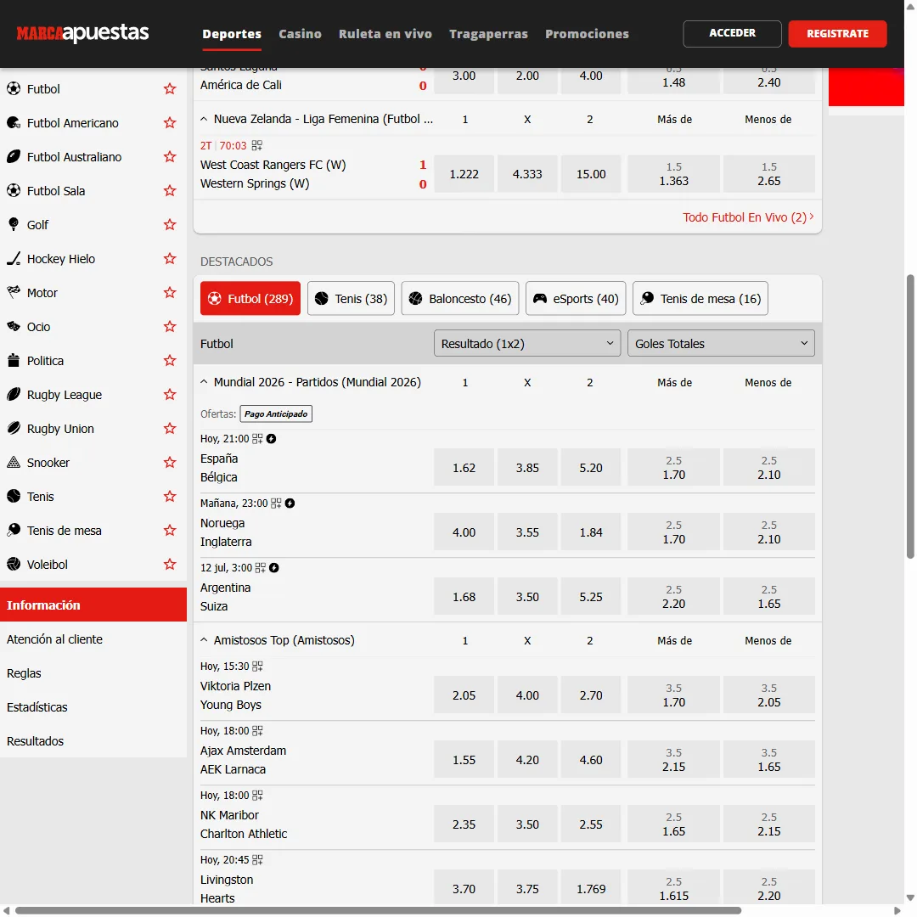Open the Resultados link
The image size is (917, 917).
(35, 741)
